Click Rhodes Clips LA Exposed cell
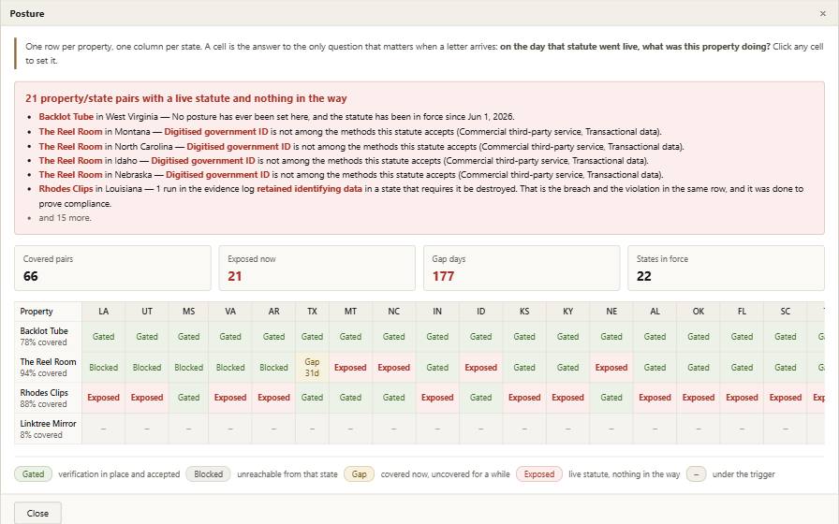This screenshot has width=839, height=524. (103, 398)
